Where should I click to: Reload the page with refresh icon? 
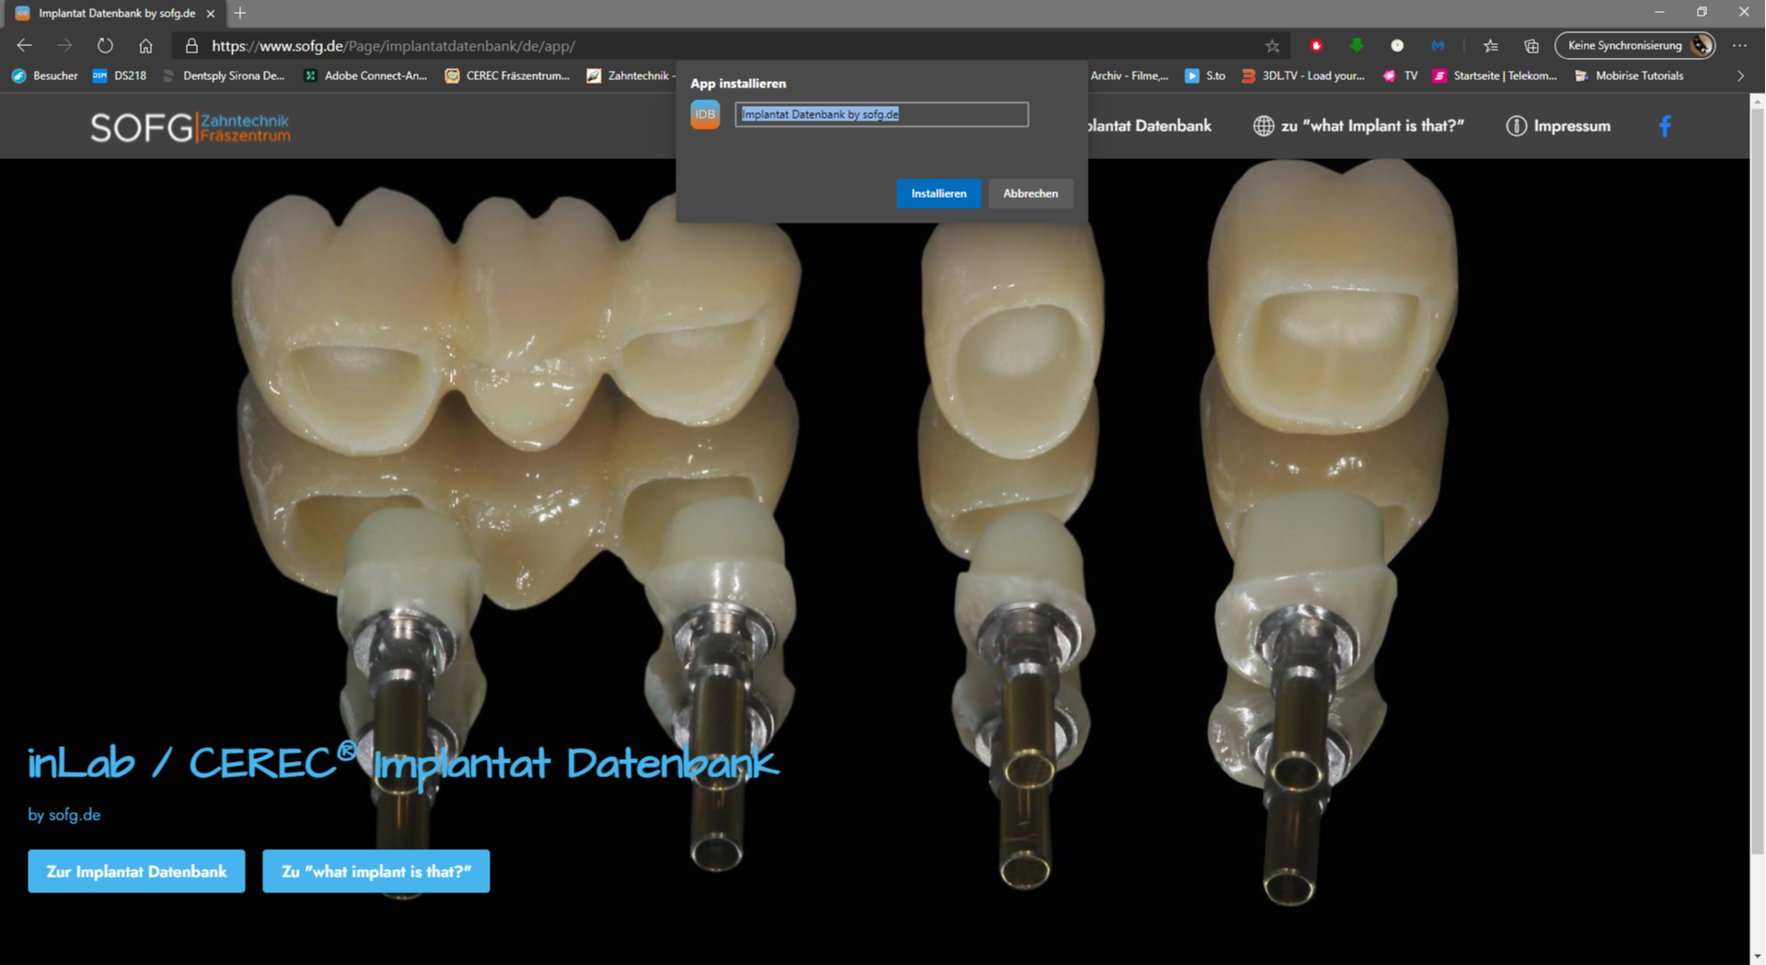point(105,45)
